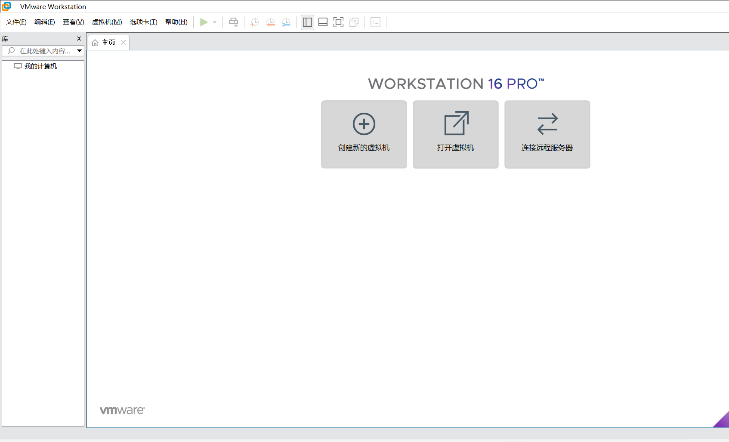Image resolution: width=729 pixels, height=442 pixels.
Task: Open the 查看(V) menu
Action: [x=74, y=22]
